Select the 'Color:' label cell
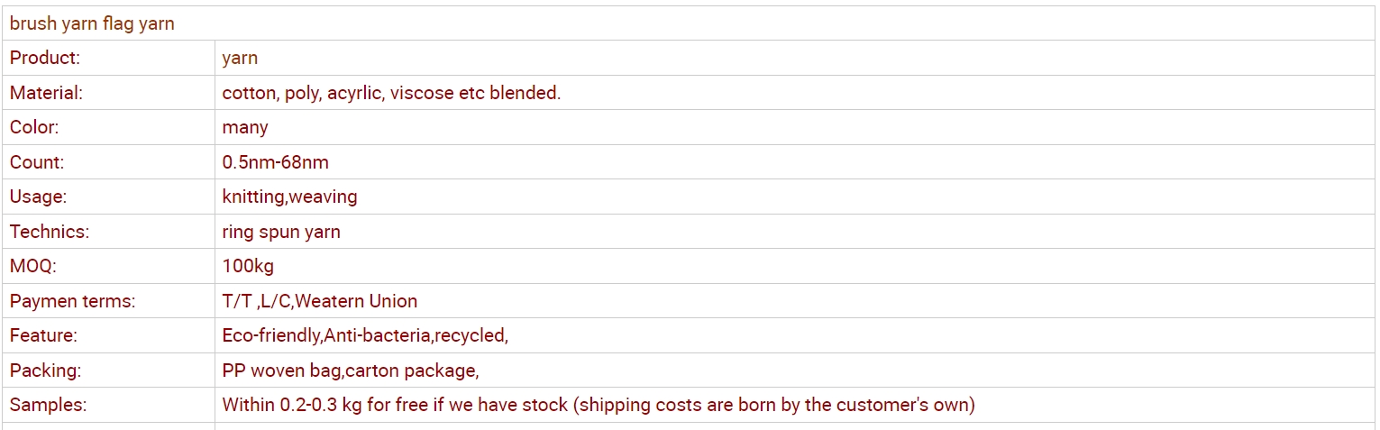1380x430 pixels. (34, 127)
